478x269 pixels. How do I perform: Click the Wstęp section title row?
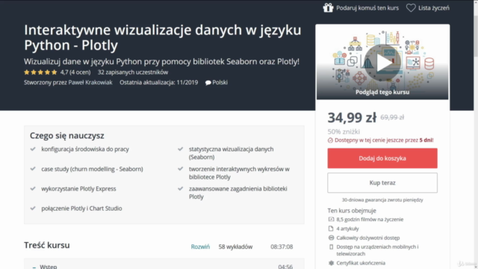pos(164,265)
